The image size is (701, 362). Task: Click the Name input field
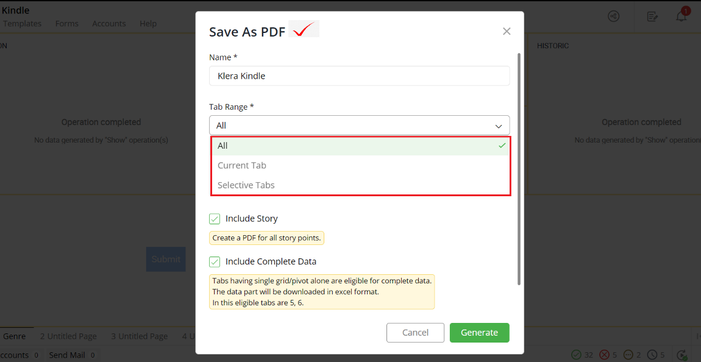(360, 76)
